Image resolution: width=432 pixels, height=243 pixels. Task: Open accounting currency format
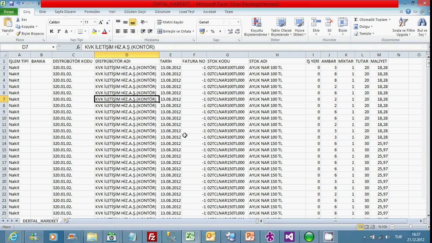click(202, 31)
